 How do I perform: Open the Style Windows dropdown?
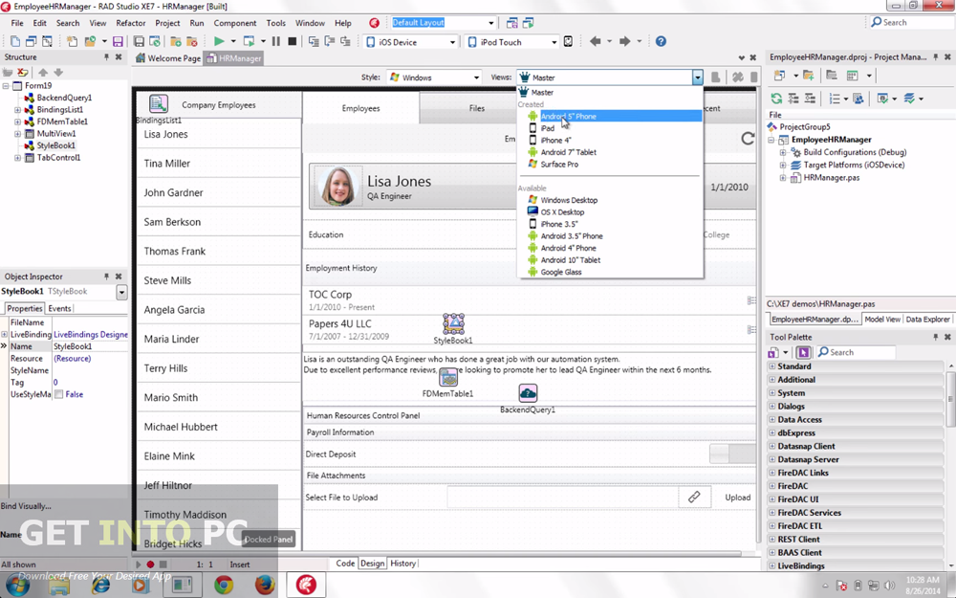coord(476,78)
